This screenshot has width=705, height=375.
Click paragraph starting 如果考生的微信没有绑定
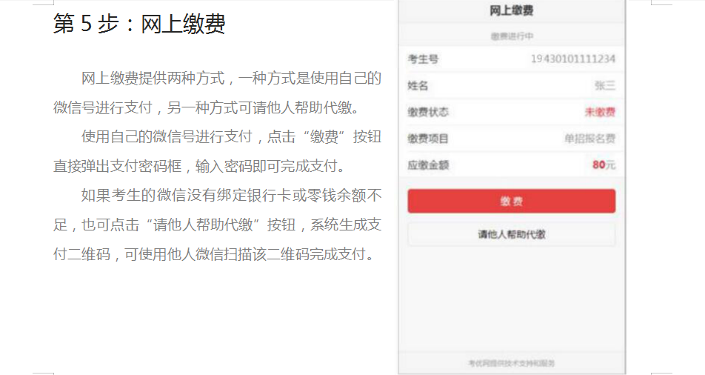218,225
